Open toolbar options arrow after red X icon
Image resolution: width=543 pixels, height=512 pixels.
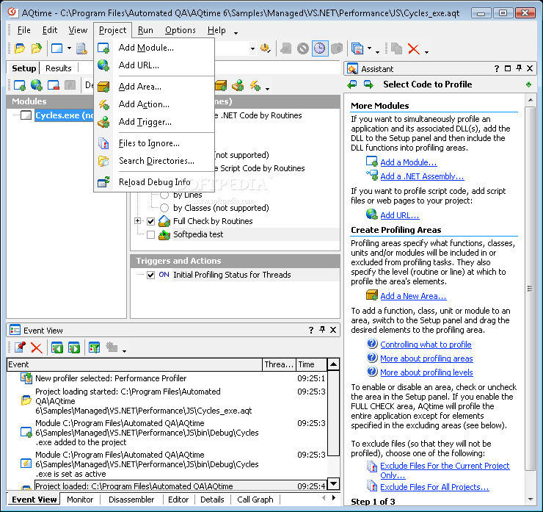pyautogui.click(x=426, y=52)
